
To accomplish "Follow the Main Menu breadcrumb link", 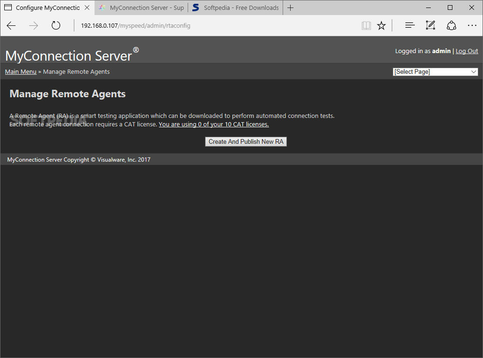I will pyautogui.click(x=21, y=72).
